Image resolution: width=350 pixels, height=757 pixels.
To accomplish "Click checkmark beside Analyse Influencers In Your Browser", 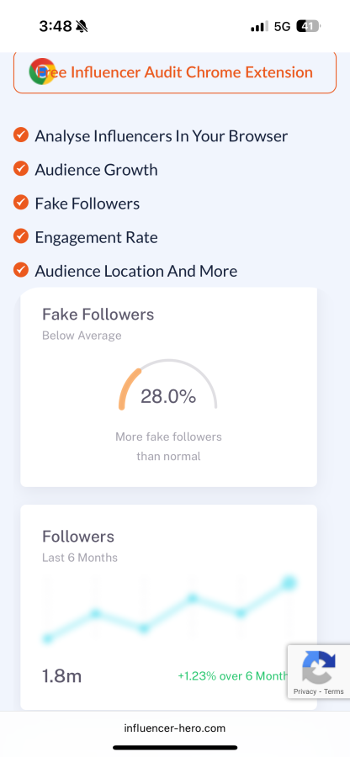I will click(x=21, y=135).
